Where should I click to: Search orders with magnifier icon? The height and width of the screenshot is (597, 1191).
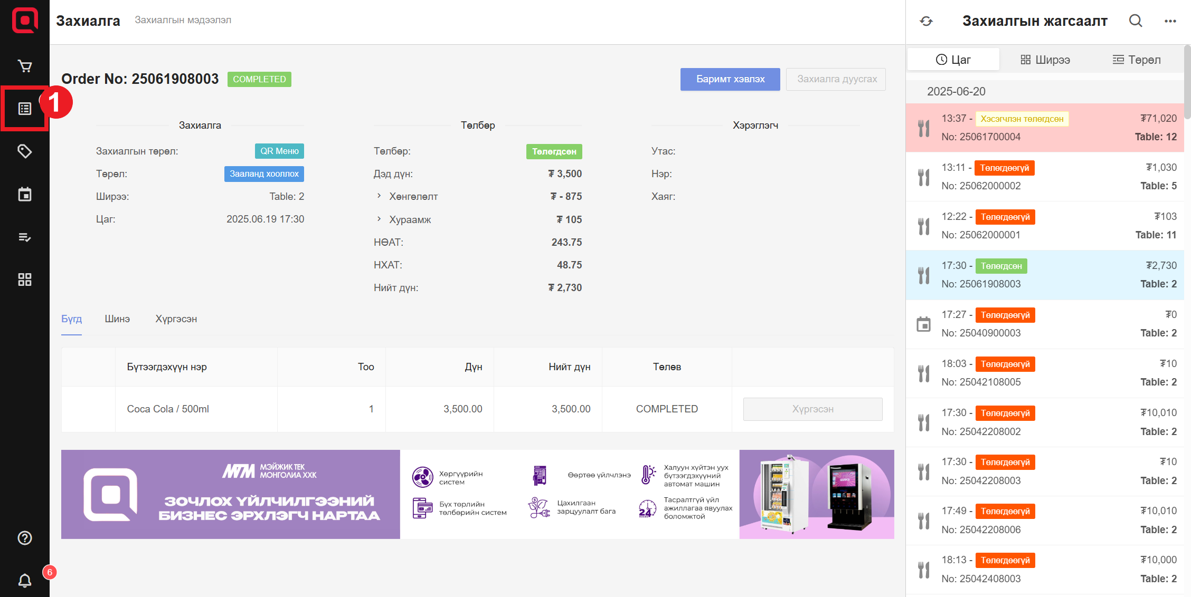[1136, 21]
